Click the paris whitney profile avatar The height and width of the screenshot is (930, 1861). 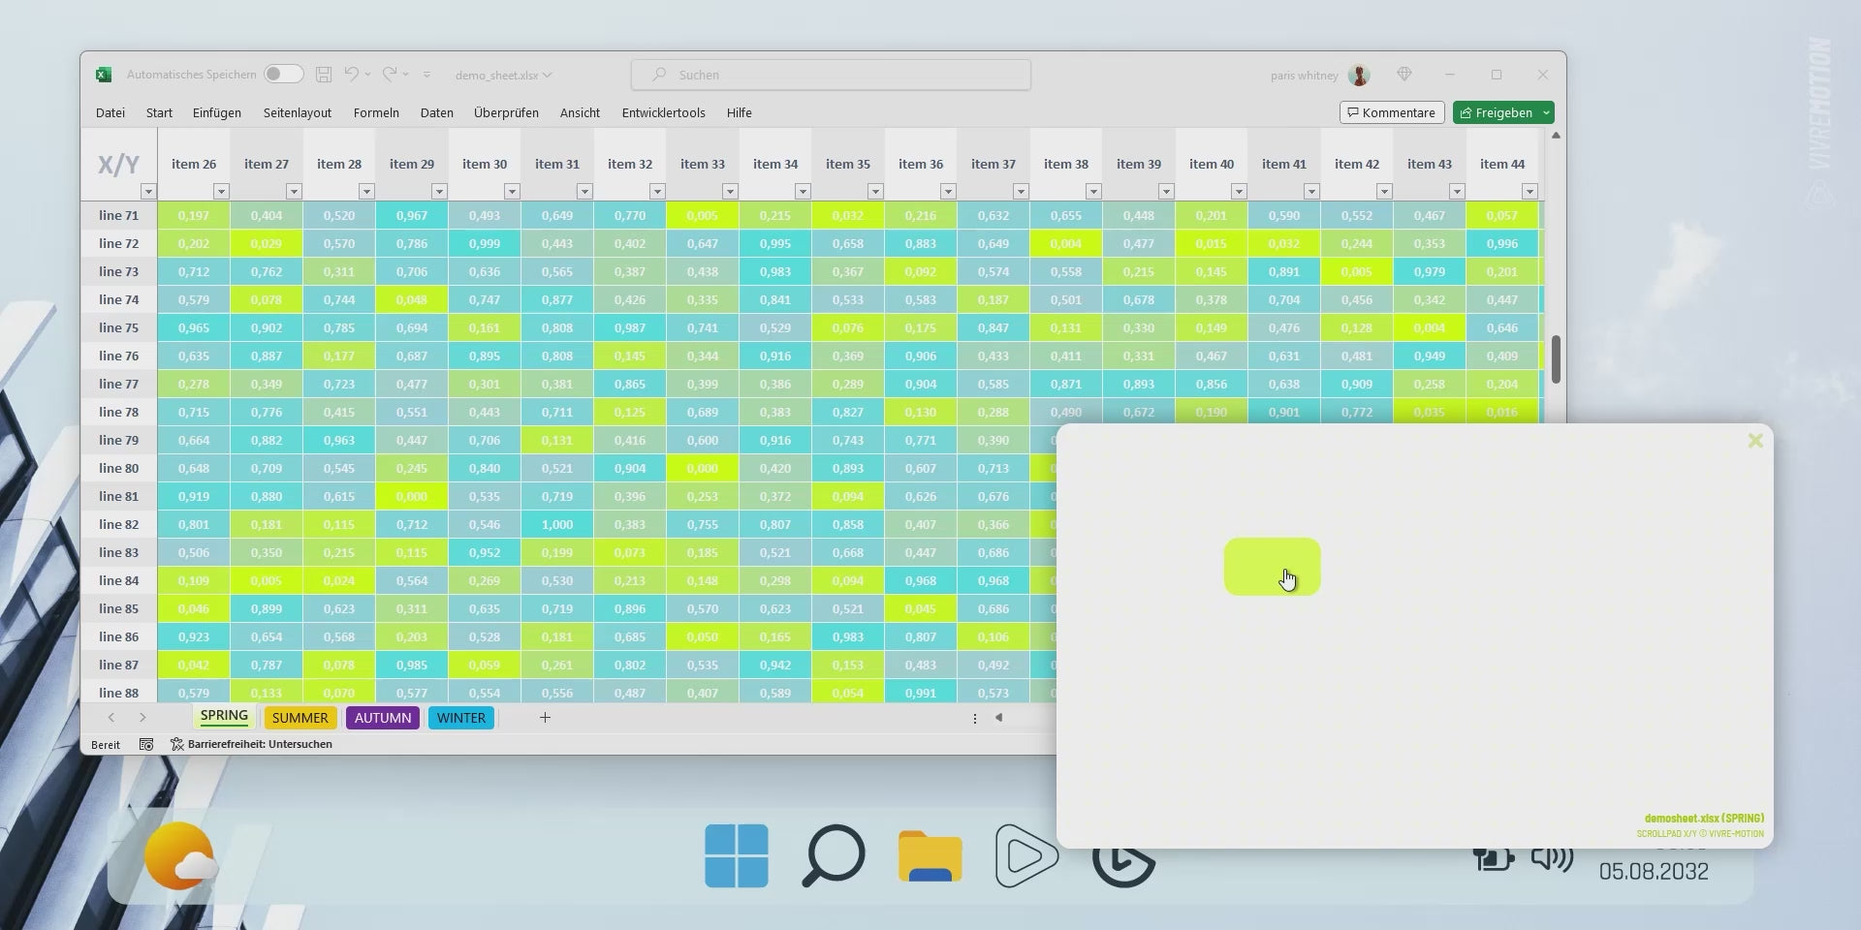[1358, 75]
